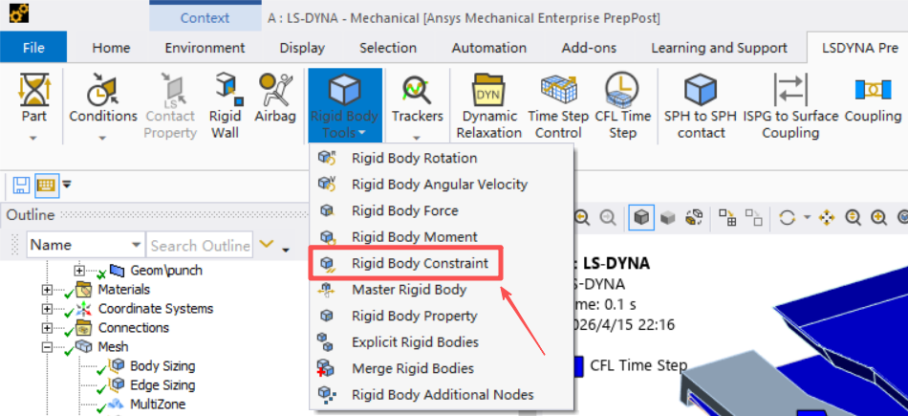Expand the Connections tree node
This screenshot has height=416, width=908.
(47, 328)
